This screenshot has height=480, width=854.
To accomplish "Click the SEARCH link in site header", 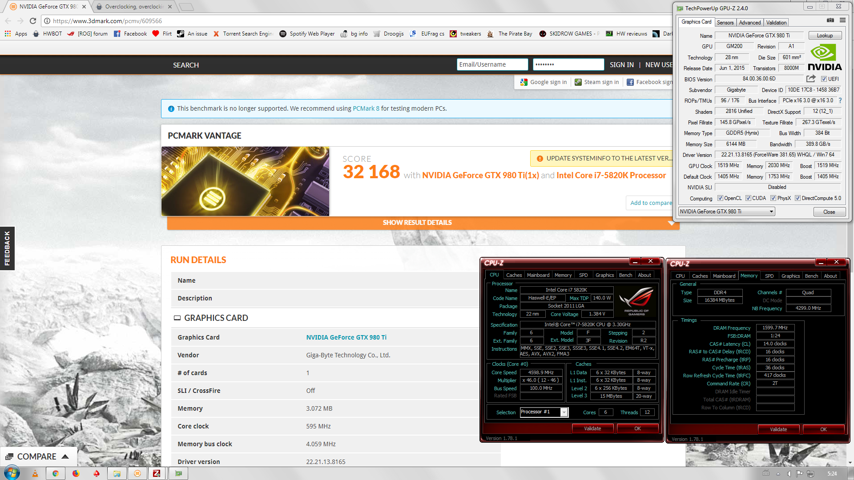I will coord(186,65).
